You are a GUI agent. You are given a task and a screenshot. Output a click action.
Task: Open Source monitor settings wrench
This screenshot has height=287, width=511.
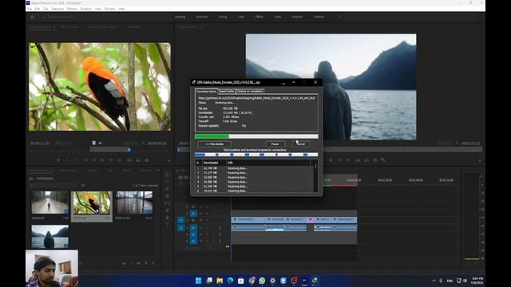pos(143,143)
